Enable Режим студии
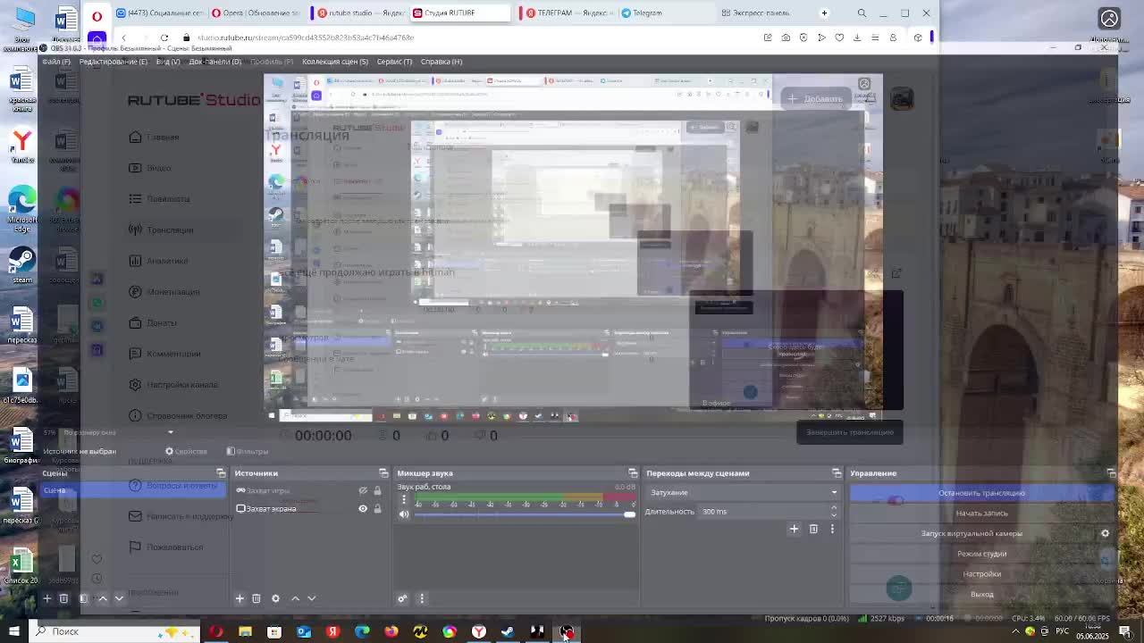This screenshot has height=643, width=1144. [981, 554]
